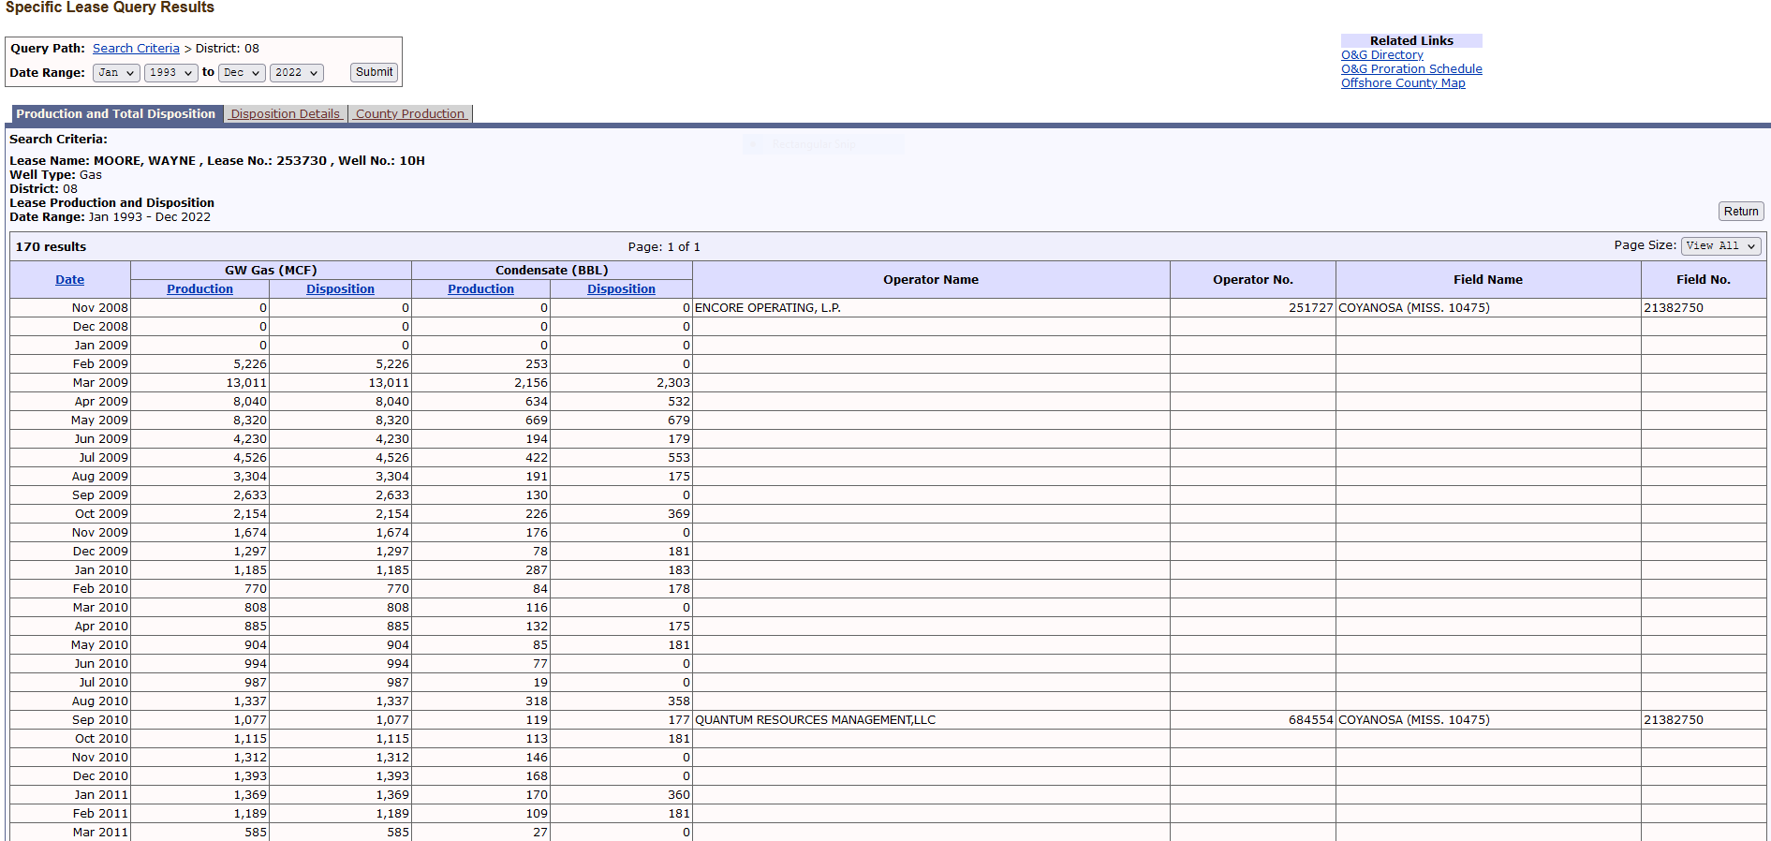The image size is (1771, 841).
Task: Click the Sep 2010 date cell
Action: [x=70, y=720]
